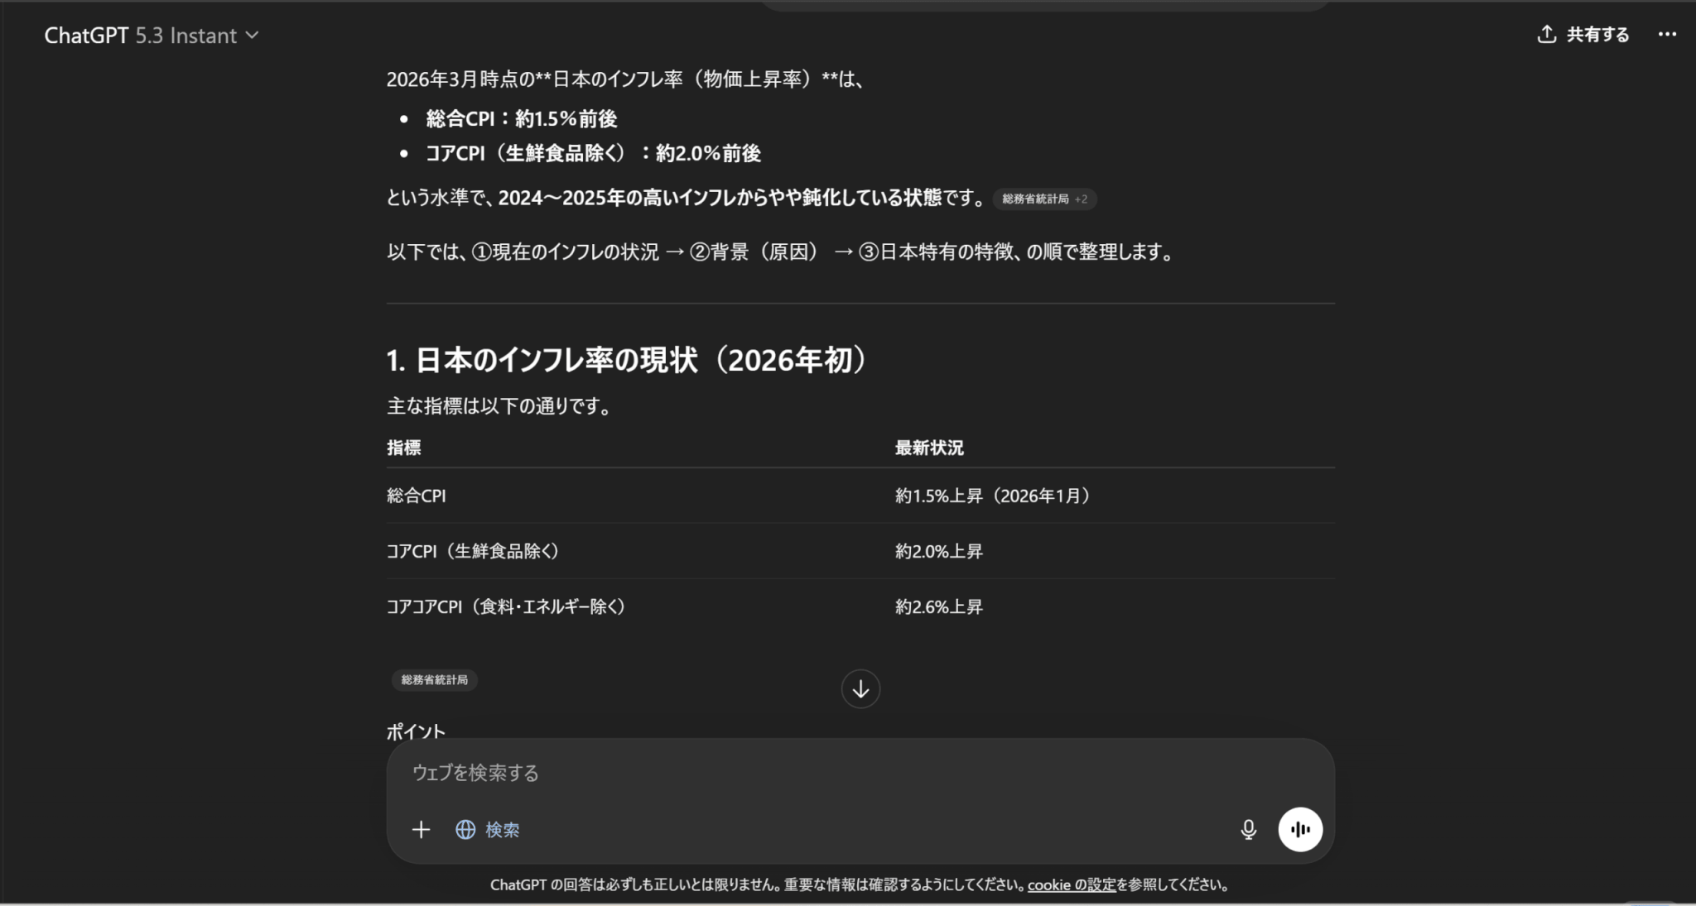This screenshot has width=1696, height=906.
Task: Open the cookie の設定 link
Action: click(1072, 885)
